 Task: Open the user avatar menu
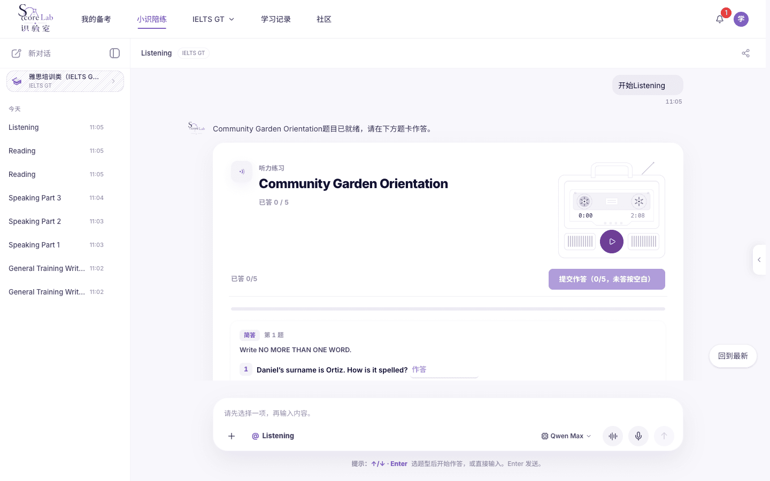pyautogui.click(x=741, y=19)
